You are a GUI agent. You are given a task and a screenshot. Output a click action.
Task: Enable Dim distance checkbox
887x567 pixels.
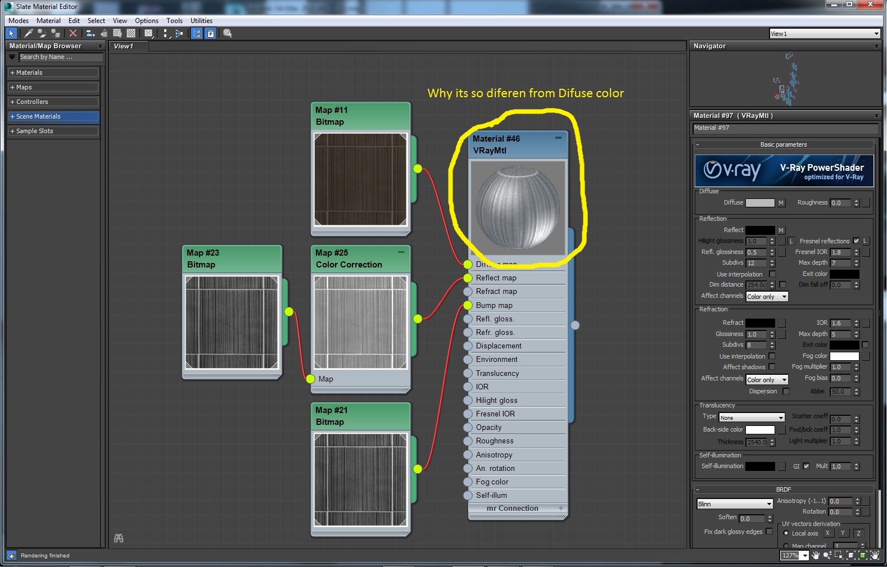coord(782,285)
